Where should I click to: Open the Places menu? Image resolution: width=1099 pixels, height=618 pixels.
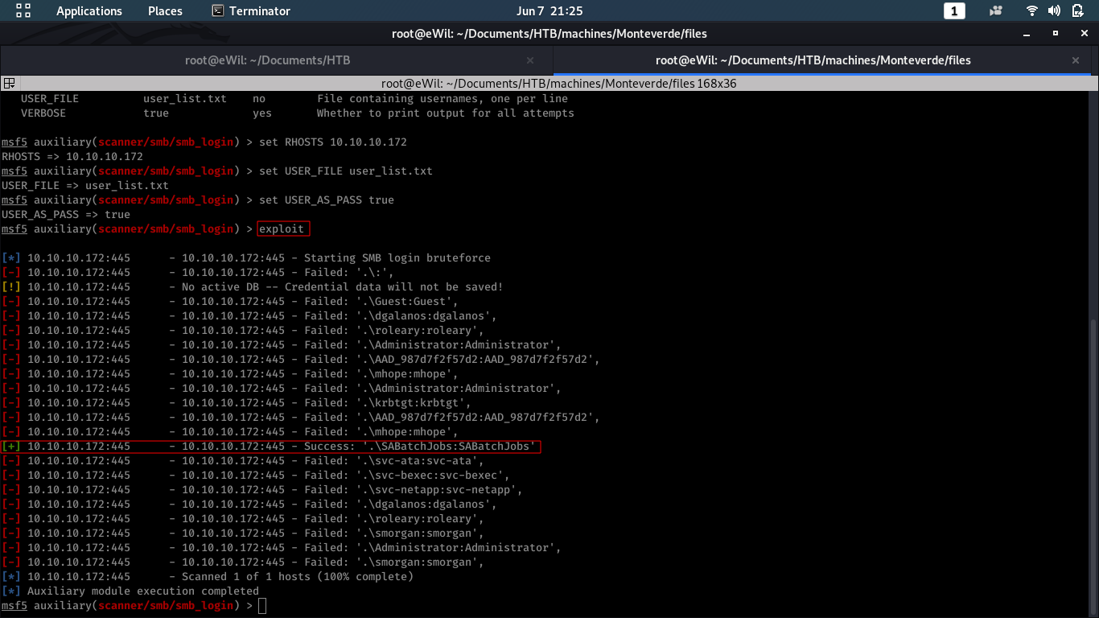165,10
